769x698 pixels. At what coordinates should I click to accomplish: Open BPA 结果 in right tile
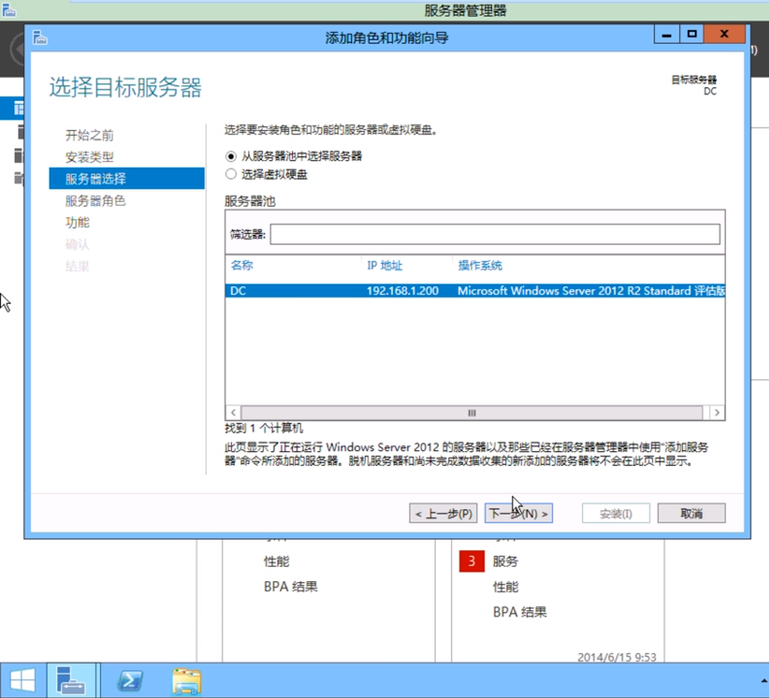pos(520,612)
